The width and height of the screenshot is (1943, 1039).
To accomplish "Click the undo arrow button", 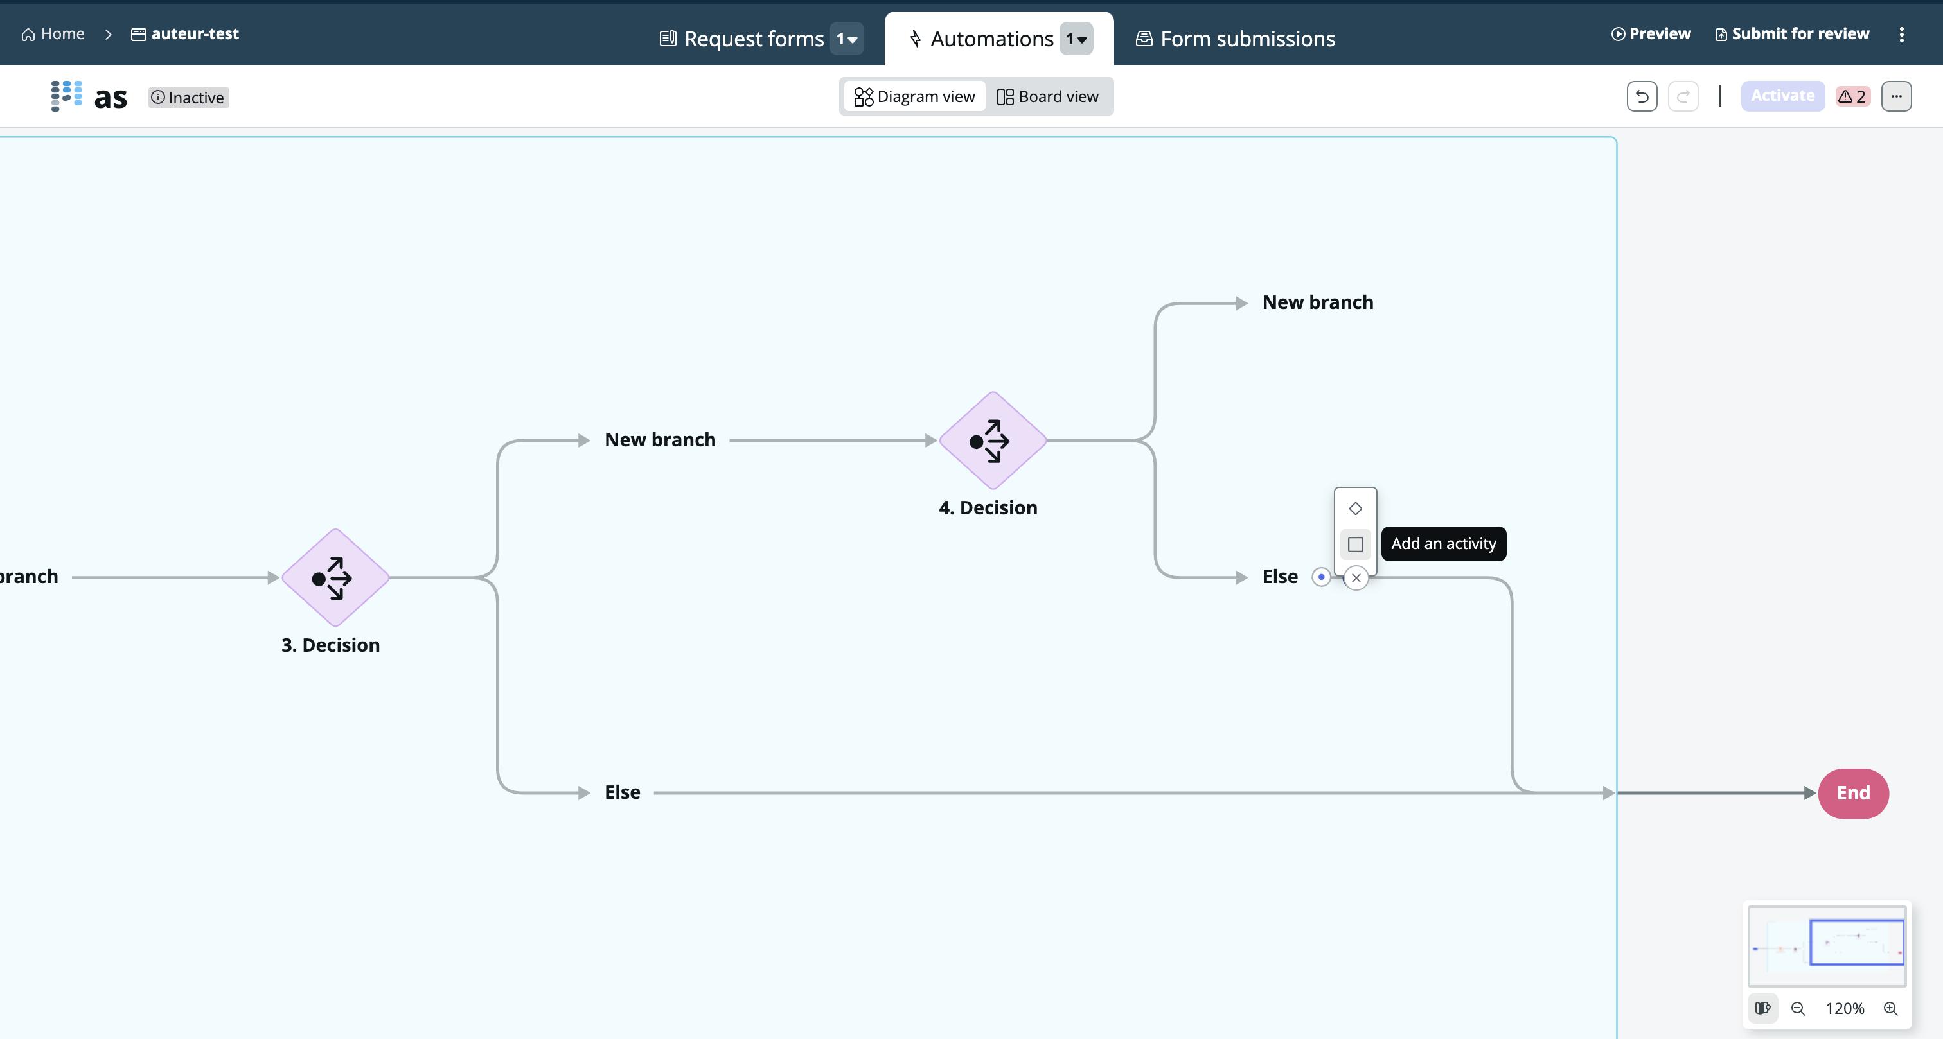I will point(1641,96).
